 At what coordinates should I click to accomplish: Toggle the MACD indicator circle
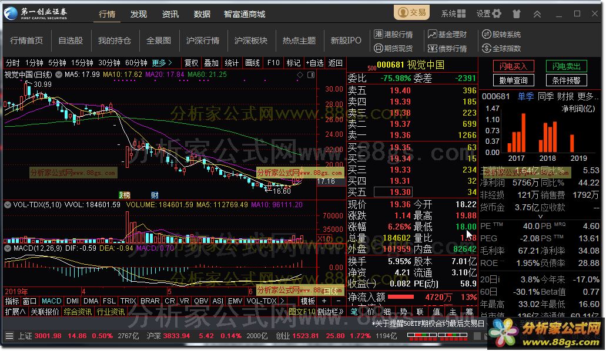[8, 248]
